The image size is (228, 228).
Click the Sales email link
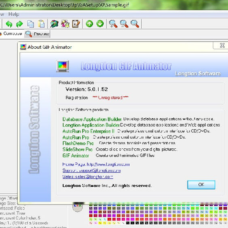pos(88,177)
